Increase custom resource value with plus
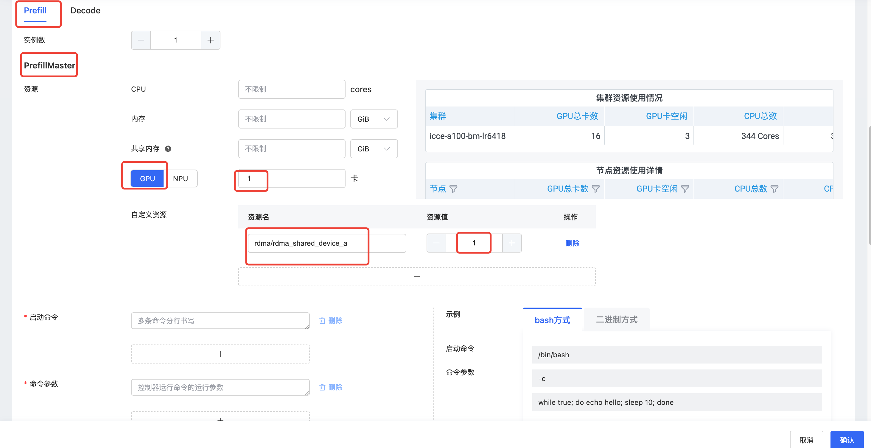Viewport: 871px width, 448px height. click(512, 243)
